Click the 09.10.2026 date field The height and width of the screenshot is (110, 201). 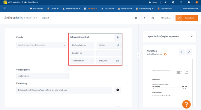(109, 61)
